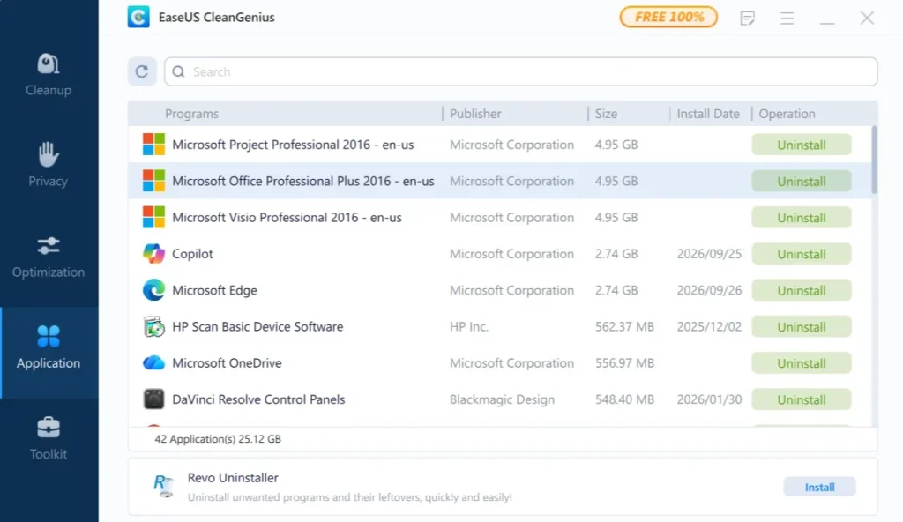Uninstall DaVinci Resolve Control Panels

point(802,399)
